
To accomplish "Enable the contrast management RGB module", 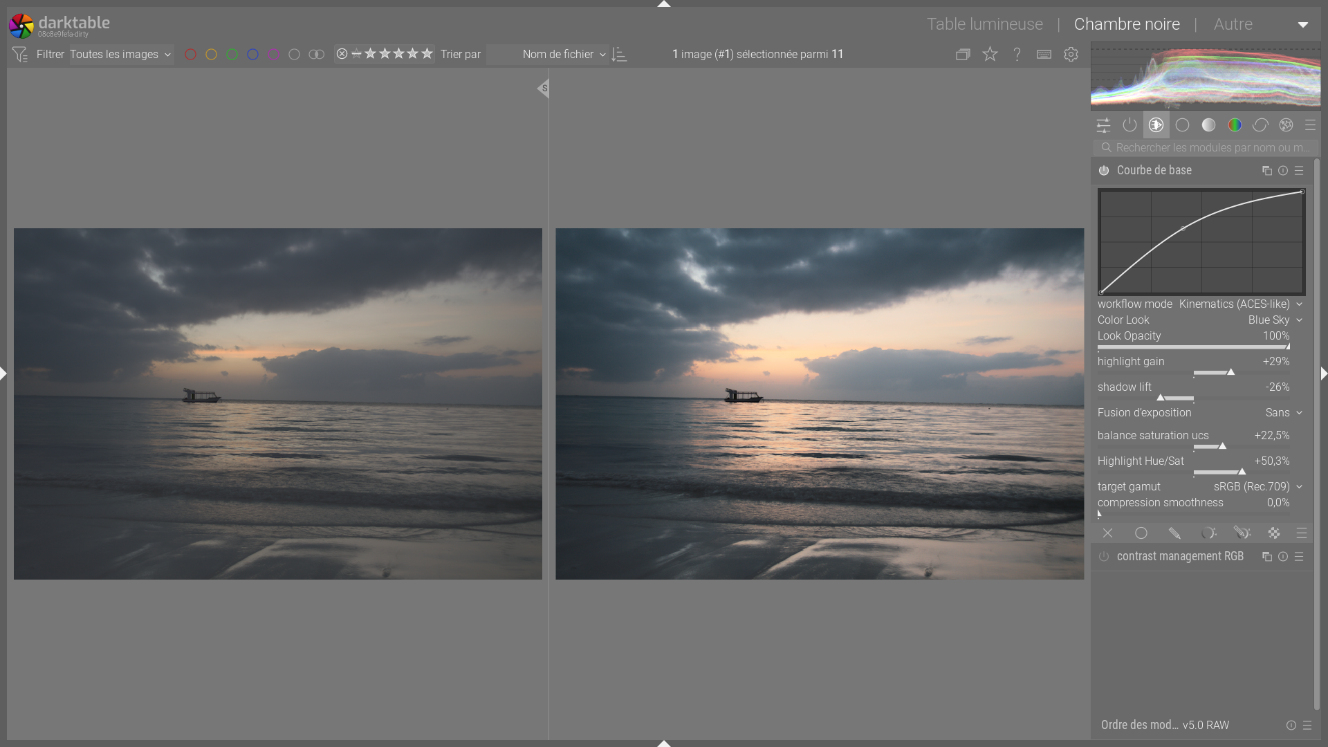I will coord(1104,557).
